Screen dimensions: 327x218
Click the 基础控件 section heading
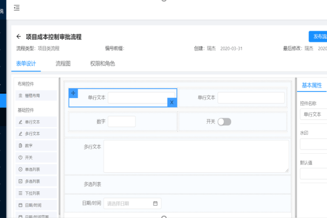click(26, 110)
